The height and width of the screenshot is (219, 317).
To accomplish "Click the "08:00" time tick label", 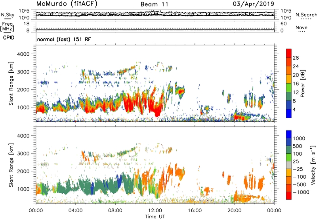I will (x=115, y=211).
